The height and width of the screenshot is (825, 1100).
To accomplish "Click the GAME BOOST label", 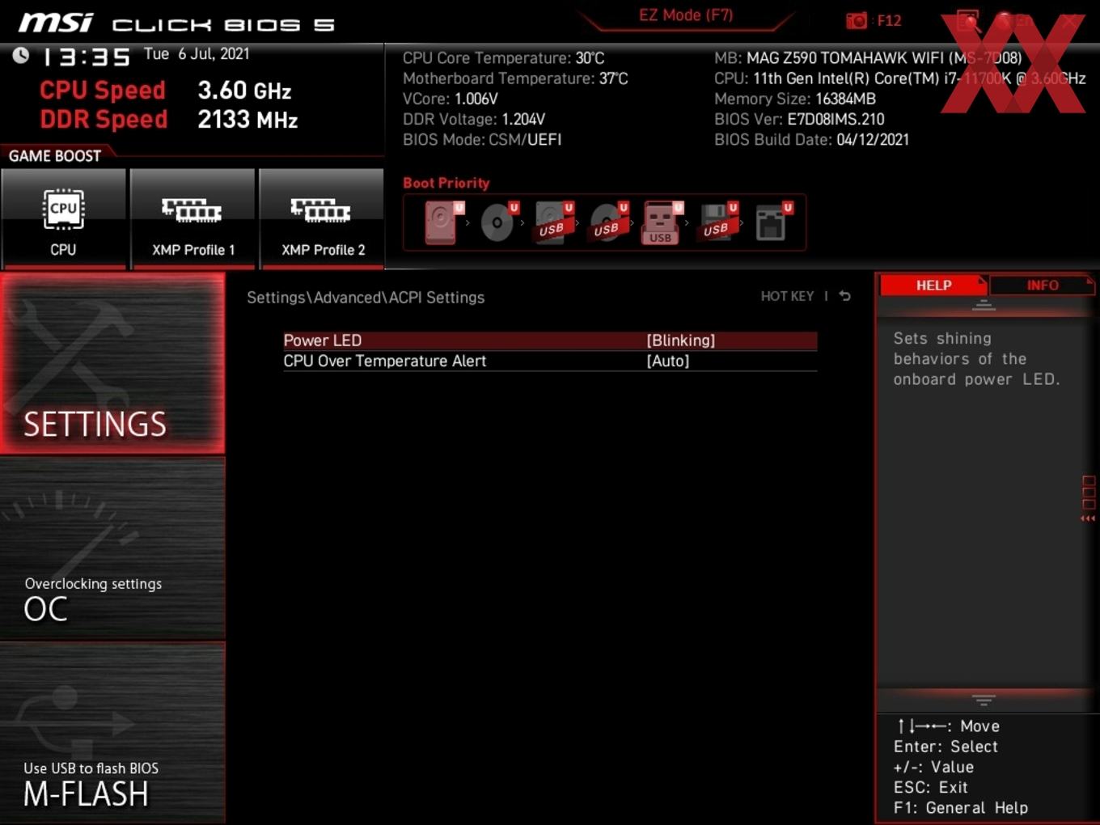I will click(55, 156).
